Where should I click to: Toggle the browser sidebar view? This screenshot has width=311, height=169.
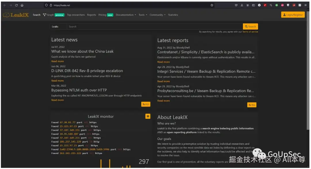point(253,5)
